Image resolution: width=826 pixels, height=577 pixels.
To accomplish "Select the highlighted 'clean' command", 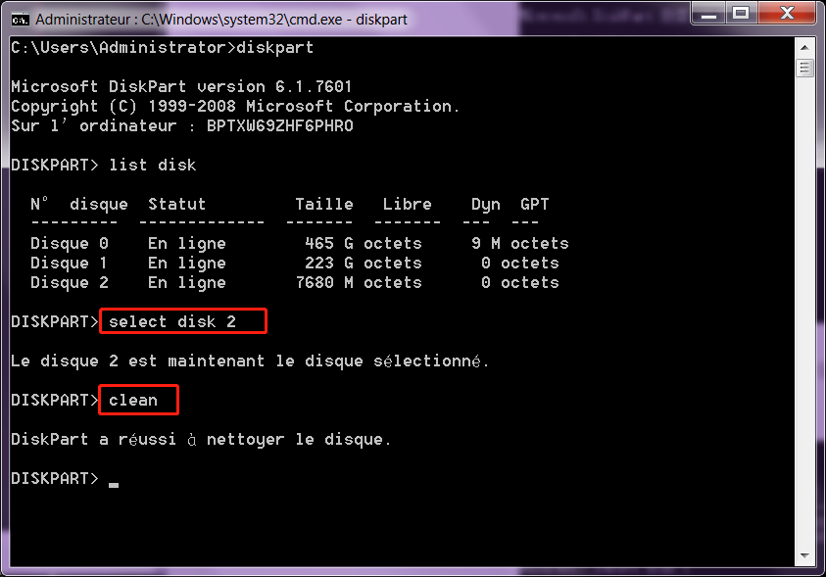I will (137, 400).
